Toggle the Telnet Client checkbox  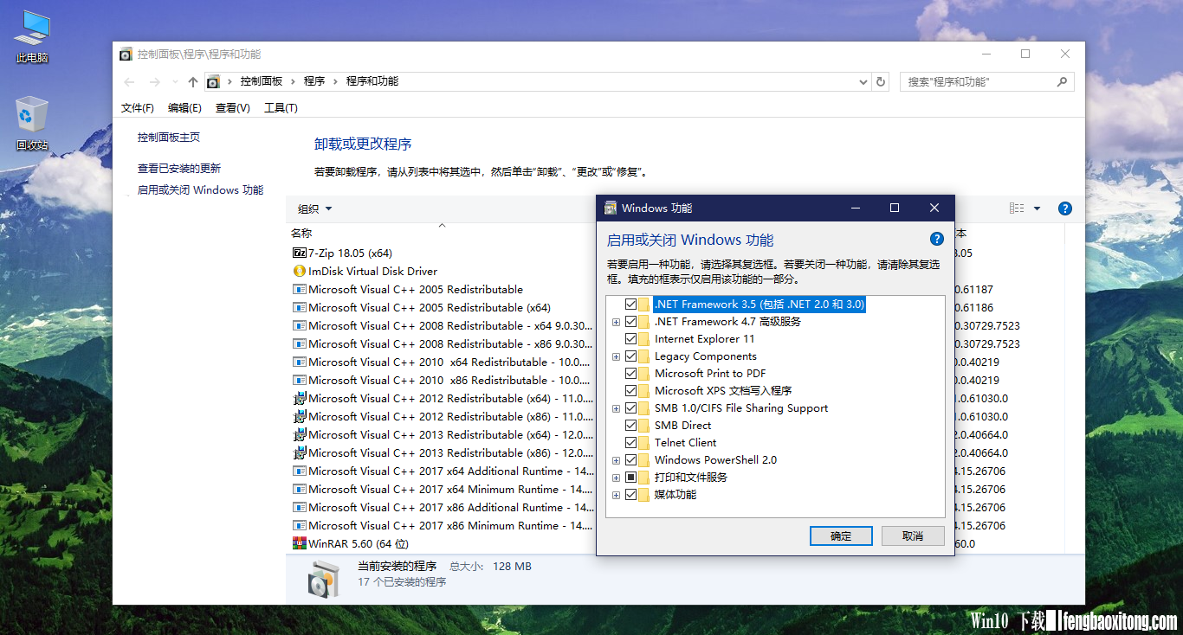tap(631, 443)
